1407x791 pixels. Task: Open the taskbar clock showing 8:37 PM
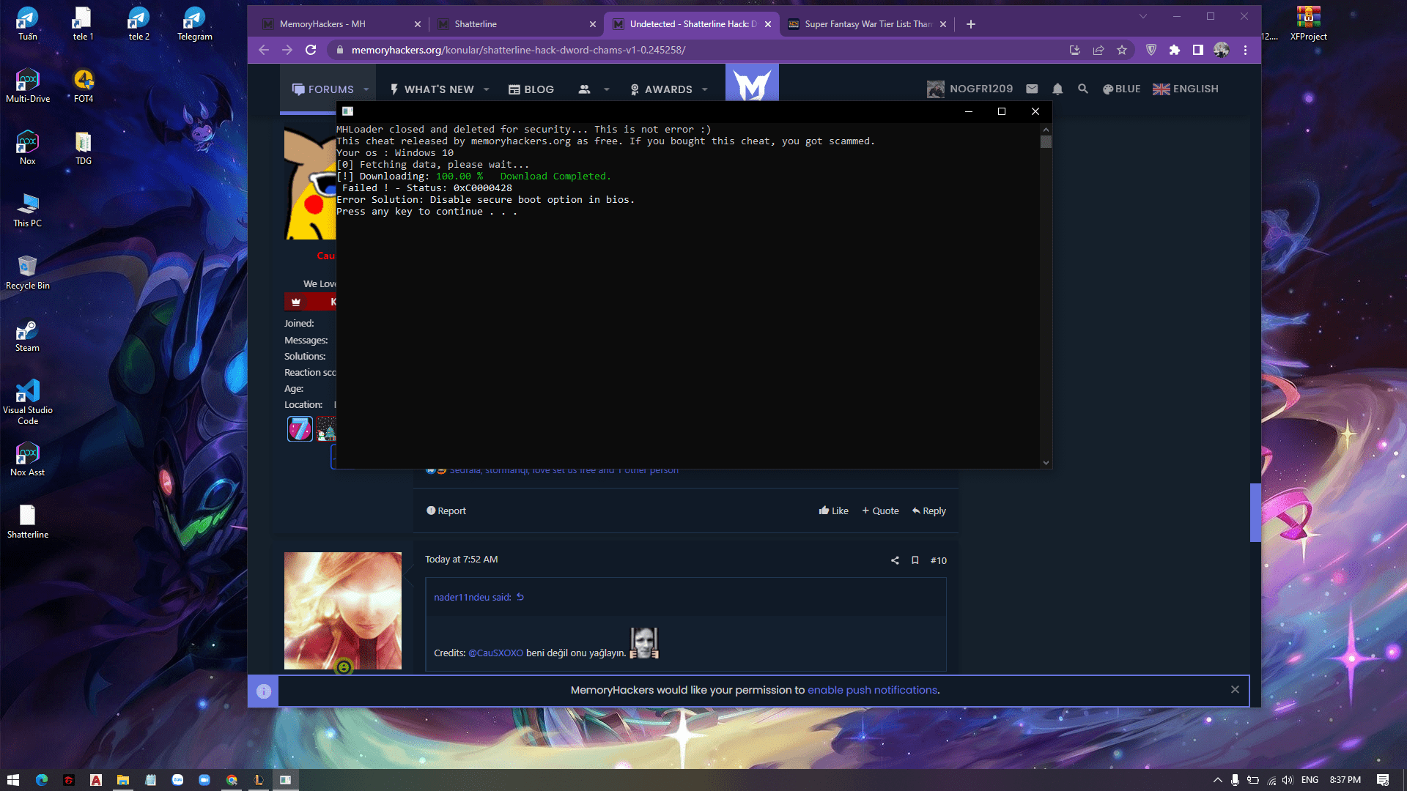coord(1345,780)
